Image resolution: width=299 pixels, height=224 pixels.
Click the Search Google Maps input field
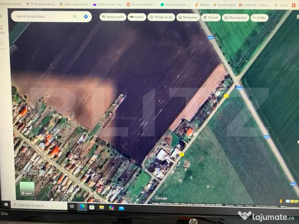42,17
